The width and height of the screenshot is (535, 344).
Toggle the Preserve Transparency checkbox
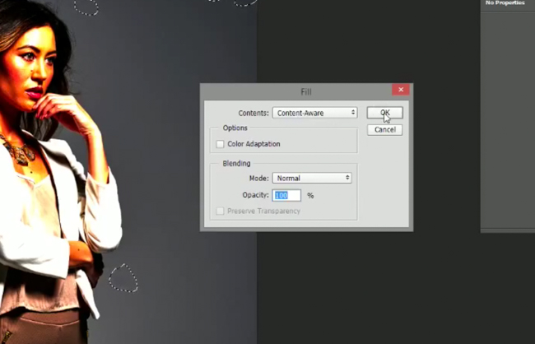coord(220,212)
